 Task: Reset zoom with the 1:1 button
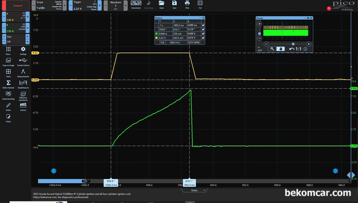(298, 49)
